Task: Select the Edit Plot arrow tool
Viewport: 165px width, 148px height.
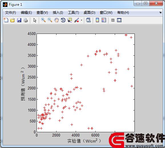Action: (35, 20)
